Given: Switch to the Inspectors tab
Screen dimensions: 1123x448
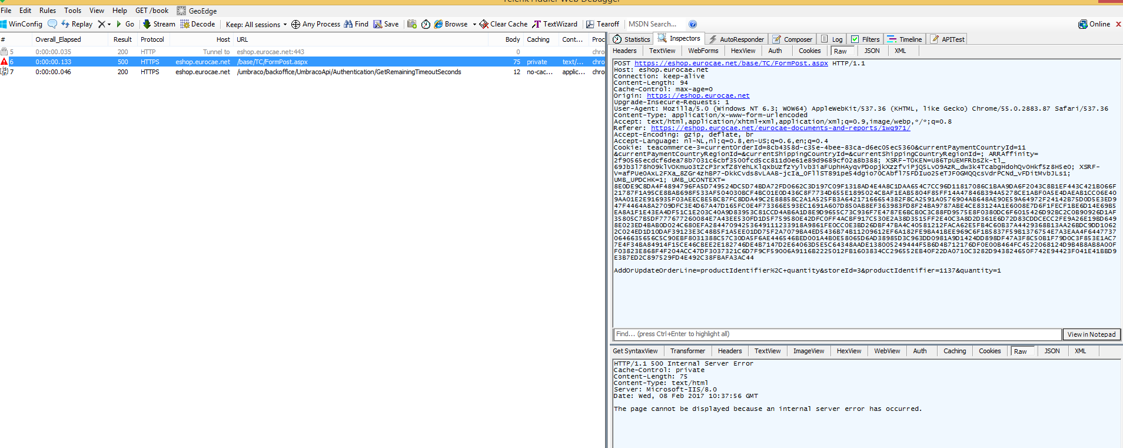Looking at the screenshot, I should click(679, 38).
